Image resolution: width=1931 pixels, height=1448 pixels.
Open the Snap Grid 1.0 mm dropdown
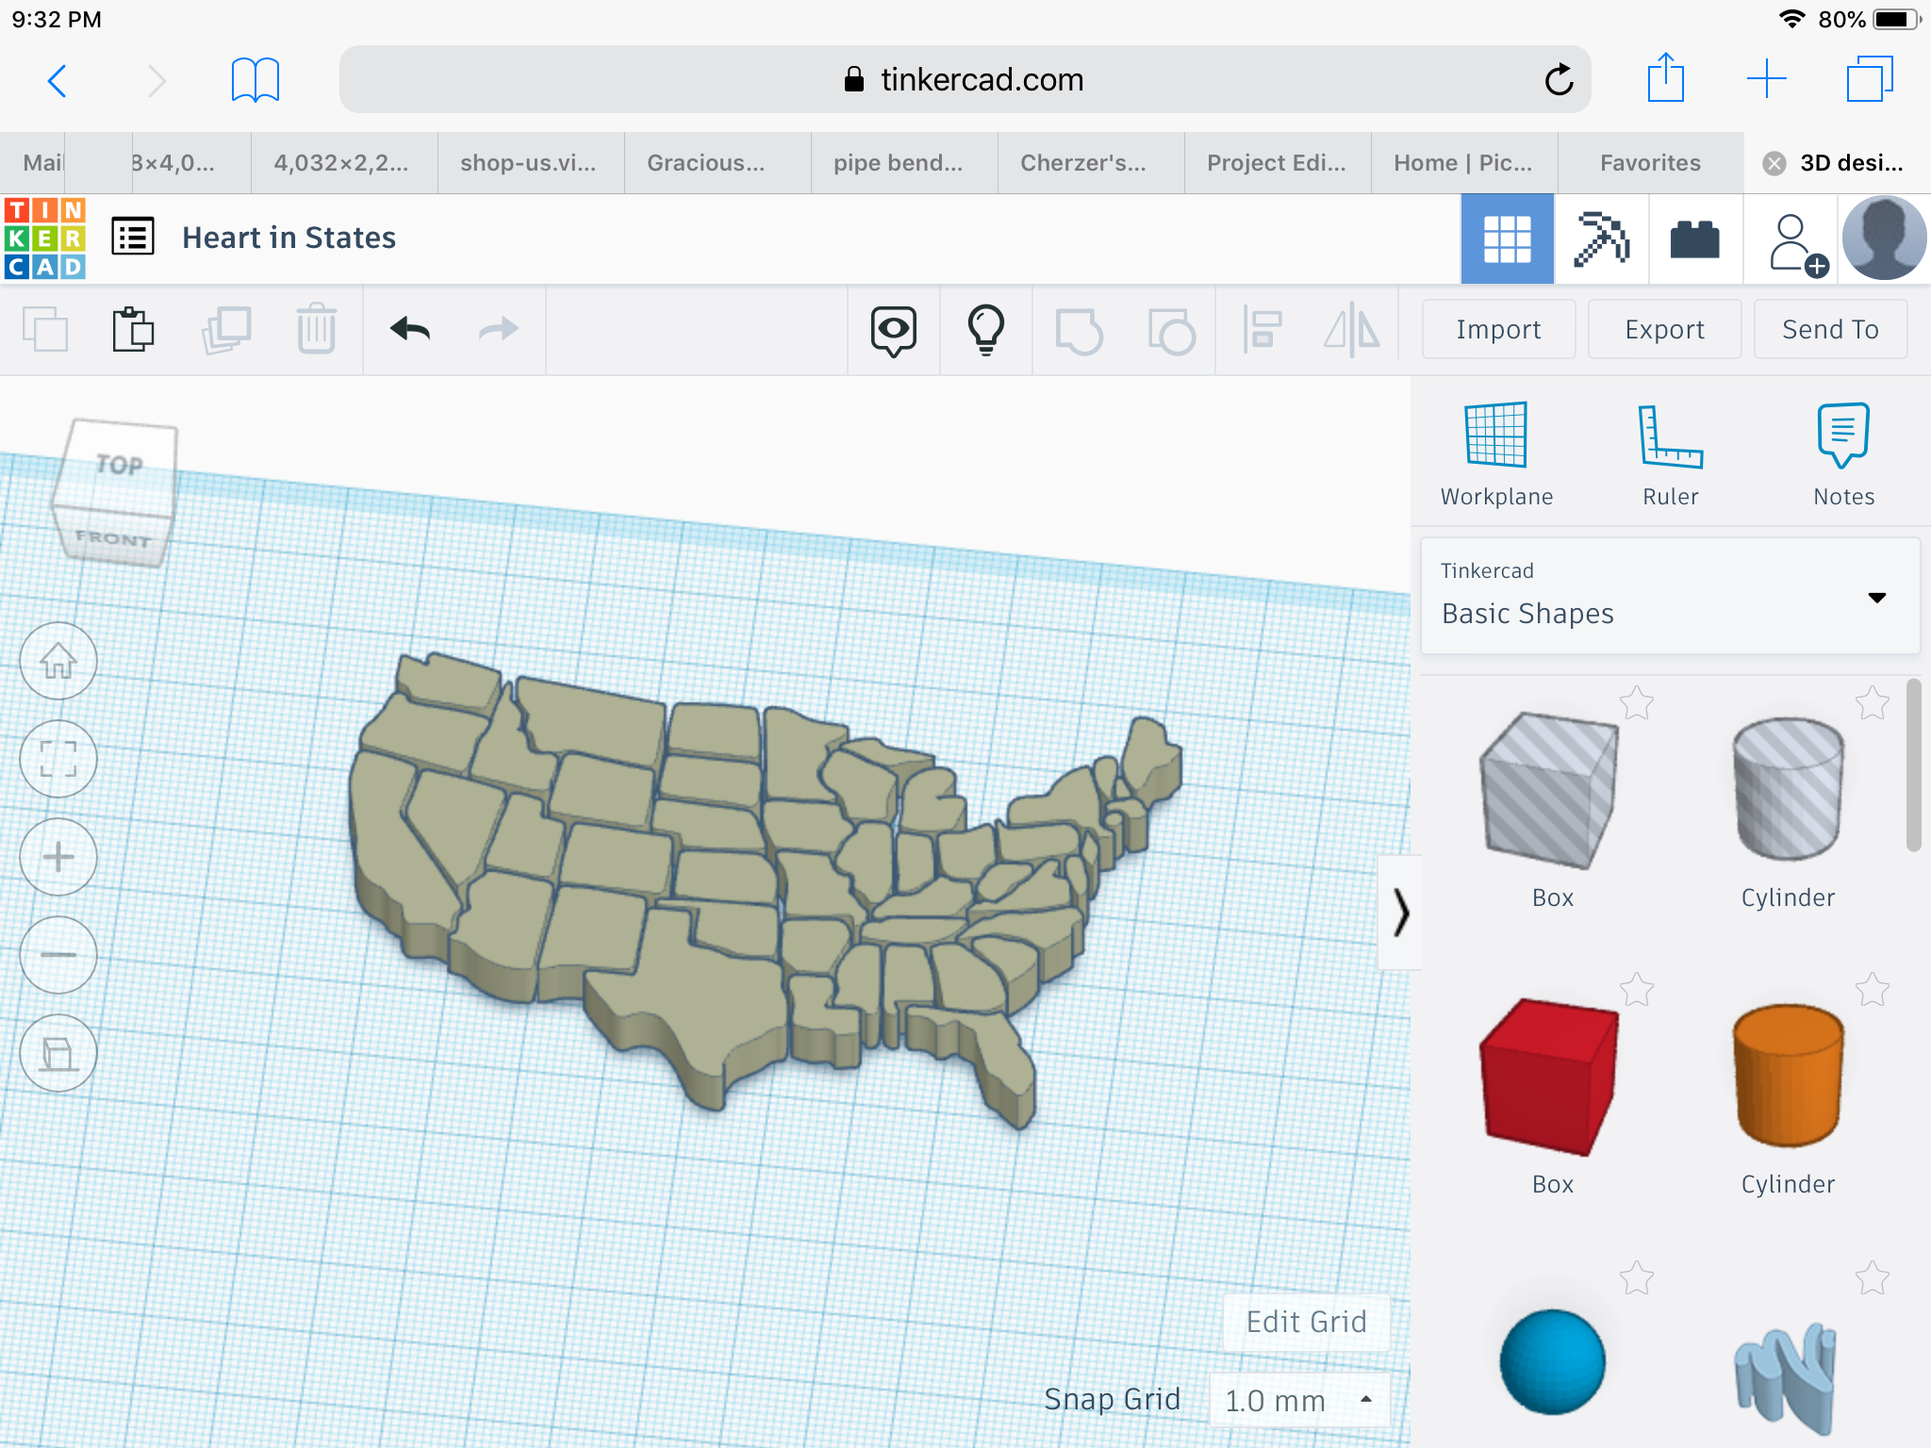tap(1298, 1400)
